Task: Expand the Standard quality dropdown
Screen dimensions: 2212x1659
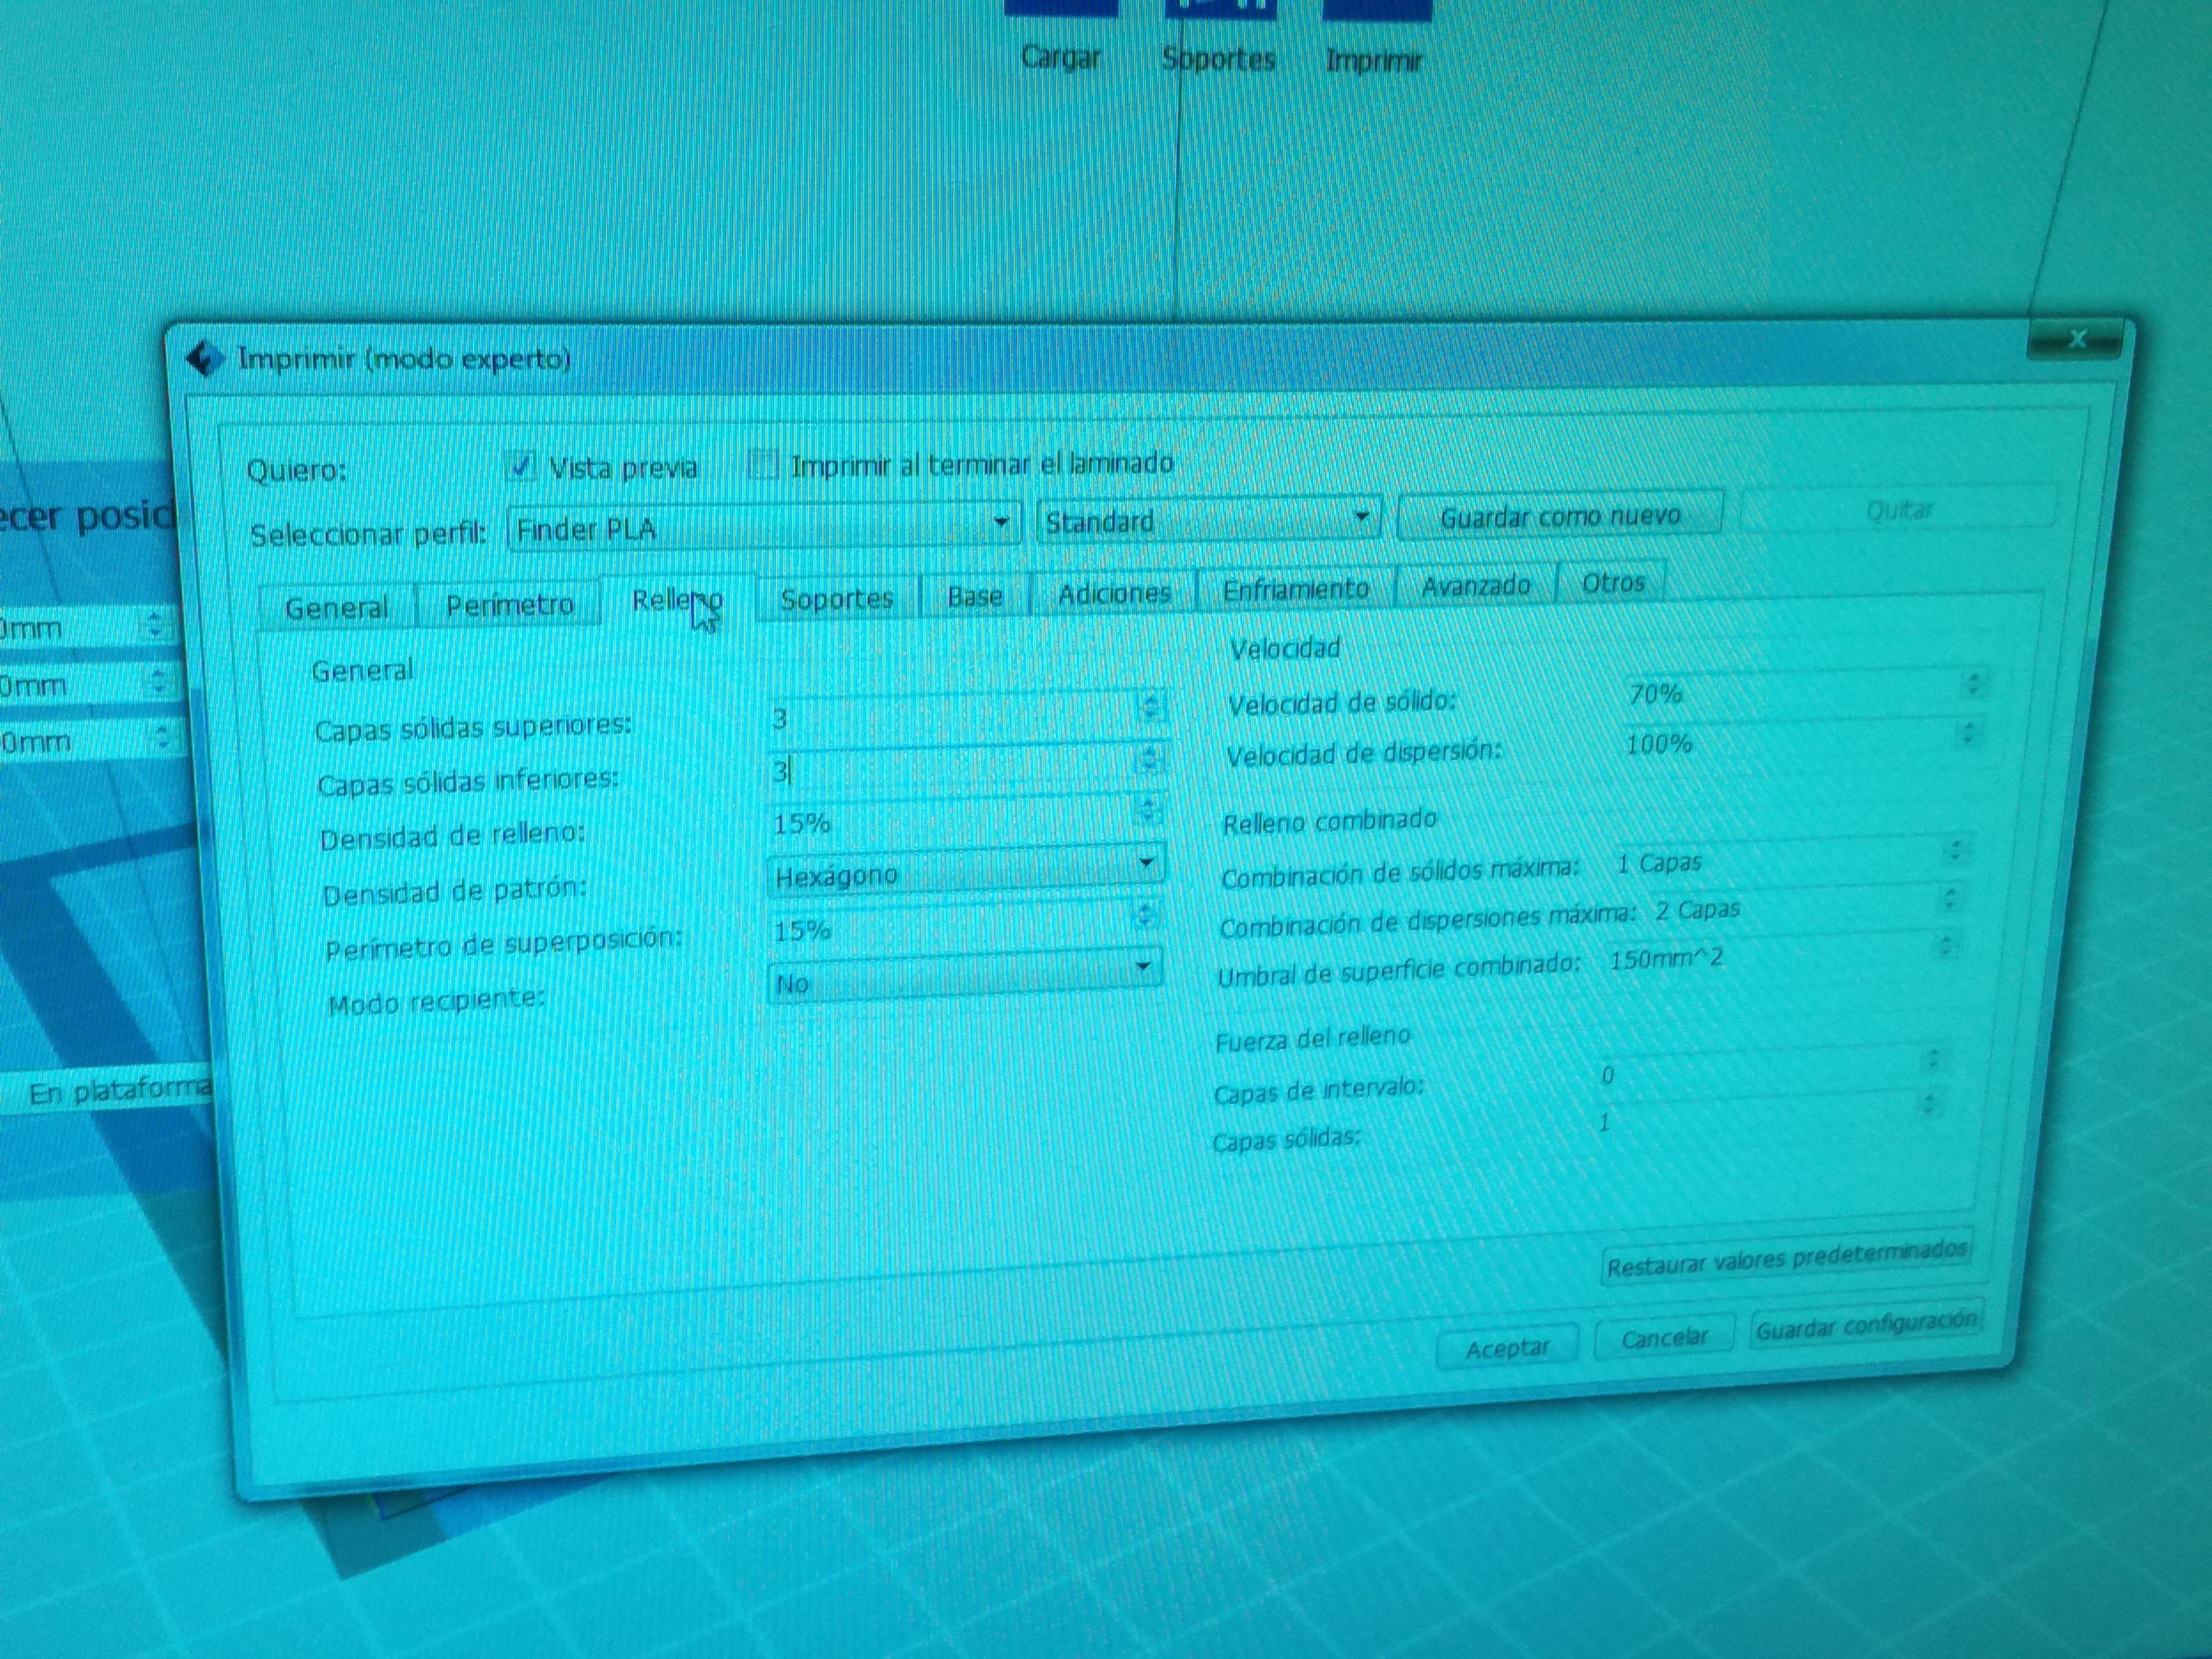Action: [x=1208, y=520]
